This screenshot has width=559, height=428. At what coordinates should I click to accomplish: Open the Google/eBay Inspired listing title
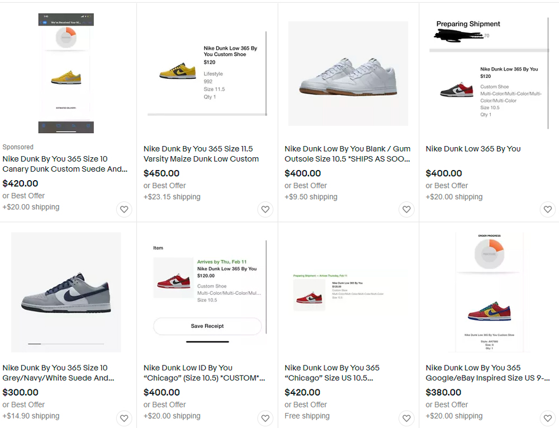(487, 373)
